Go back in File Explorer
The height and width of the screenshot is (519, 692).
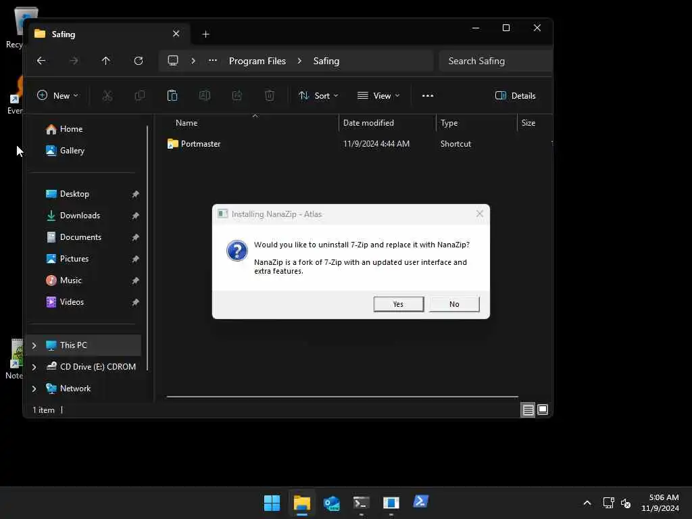pyautogui.click(x=41, y=61)
